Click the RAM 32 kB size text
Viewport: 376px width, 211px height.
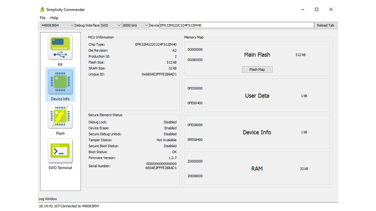(304, 169)
